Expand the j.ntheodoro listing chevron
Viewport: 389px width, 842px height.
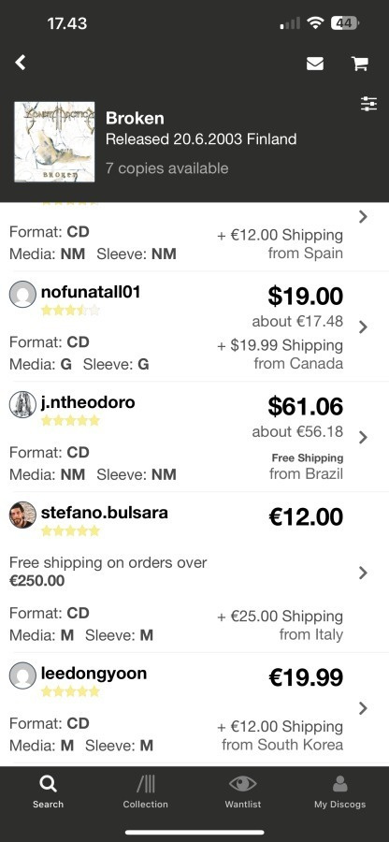pos(363,437)
